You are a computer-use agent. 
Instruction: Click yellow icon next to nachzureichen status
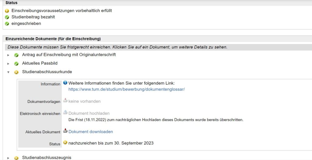65,142
